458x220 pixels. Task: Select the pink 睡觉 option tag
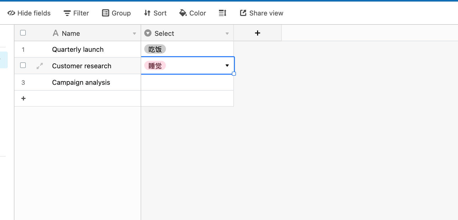155,66
